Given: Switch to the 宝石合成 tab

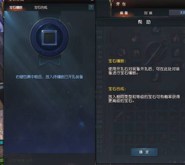Looking at the screenshot, I should [x=41, y=8].
